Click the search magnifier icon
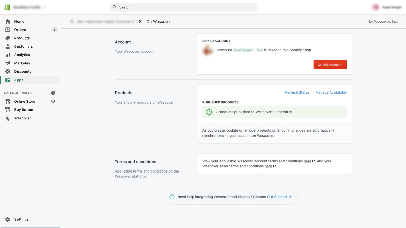This screenshot has height=228, width=406. (115, 7)
